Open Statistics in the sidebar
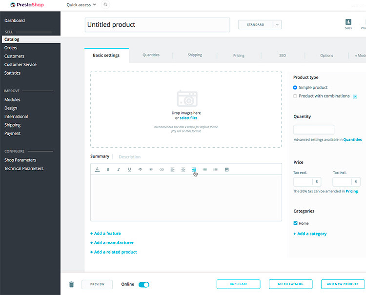The width and height of the screenshot is (366, 295). coord(12,73)
